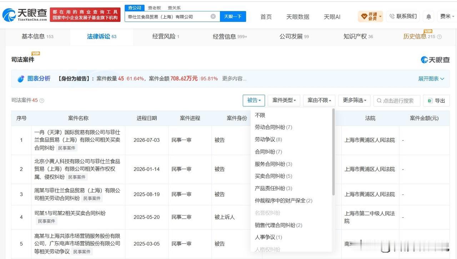Expand charts via 展开图表
The image size is (457, 259).
pyautogui.click(x=431, y=79)
